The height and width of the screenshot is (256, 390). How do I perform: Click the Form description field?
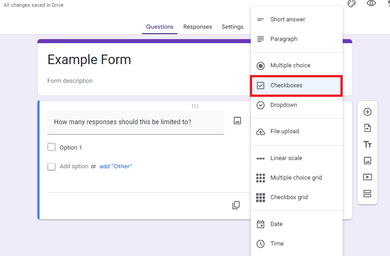[x=70, y=81]
